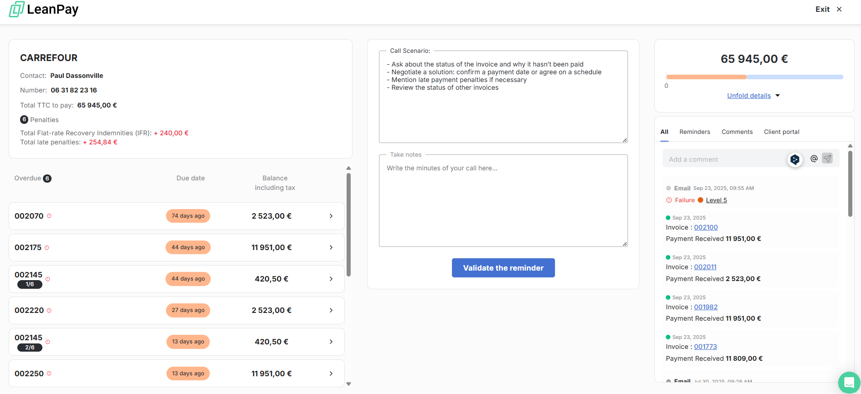Click the 2/6 installment badge
This screenshot has height=394, width=861.
(30, 348)
